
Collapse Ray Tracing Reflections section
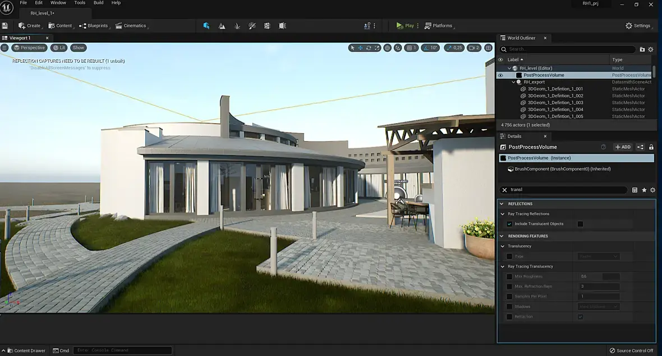[503, 214]
